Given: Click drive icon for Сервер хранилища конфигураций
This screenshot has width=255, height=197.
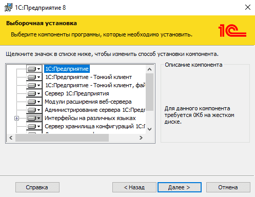Looking at the screenshot, I should click(34, 126).
